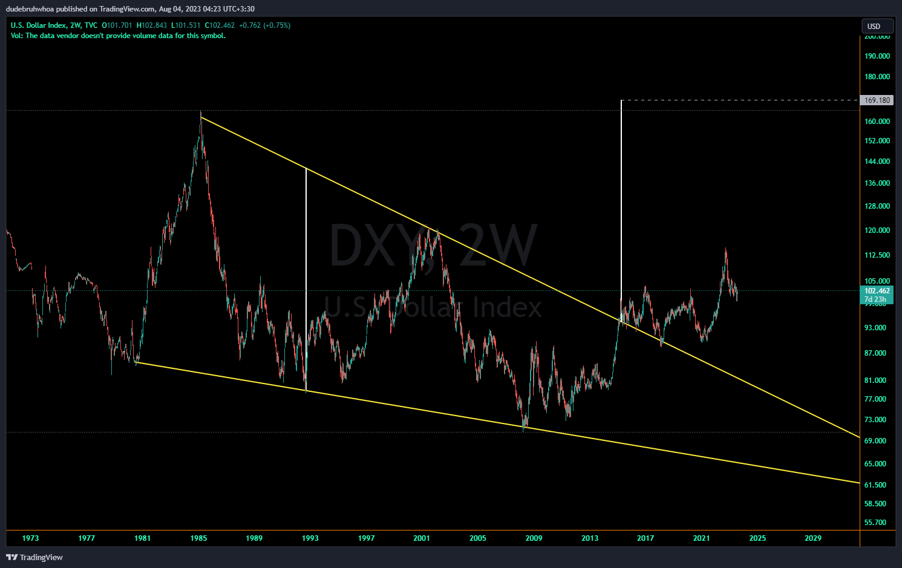Click the current price label 102.462
Image resolution: width=902 pixels, height=568 pixels.
pyautogui.click(x=877, y=291)
